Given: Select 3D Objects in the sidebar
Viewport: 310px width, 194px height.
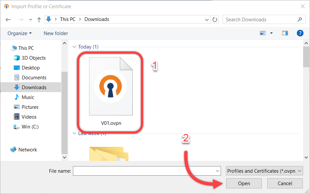Looking at the screenshot, I should tap(33, 58).
